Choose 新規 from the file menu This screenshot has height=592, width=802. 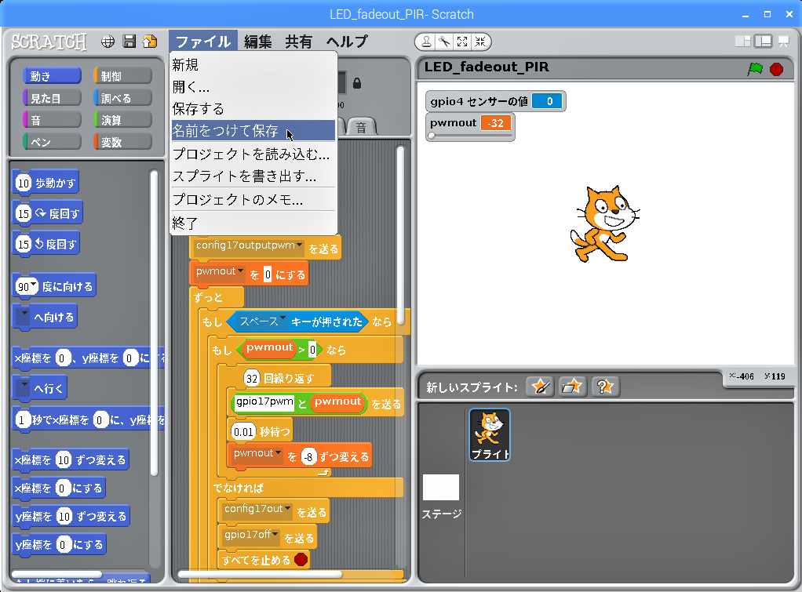coord(253,65)
